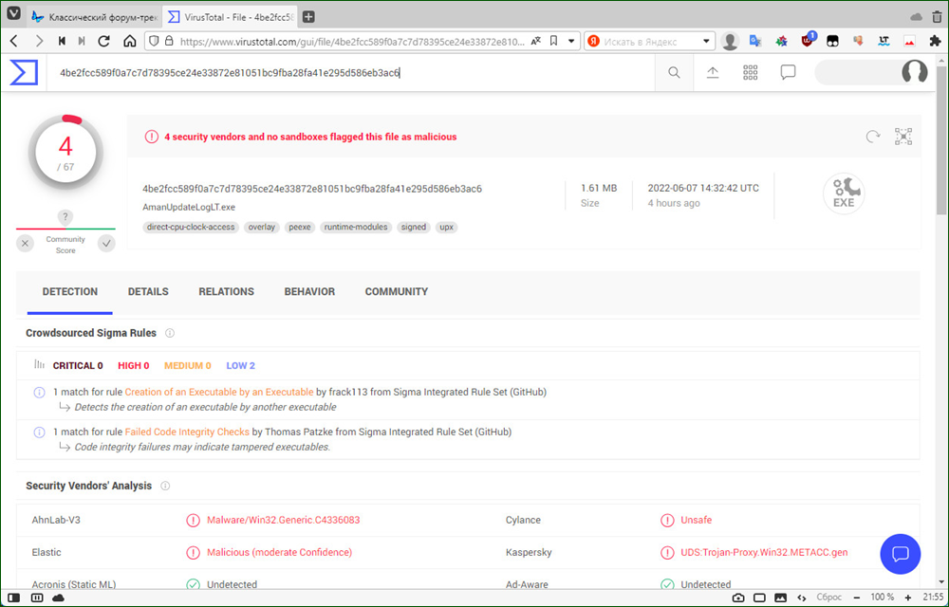Open the VirusTotal comments notifications icon
The height and width of the screenshot is (607, 949).
tap(788, 72)
